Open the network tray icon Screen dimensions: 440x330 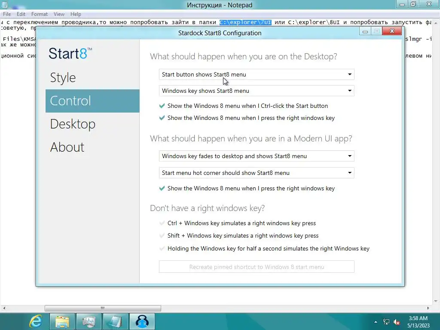(386, 322)
